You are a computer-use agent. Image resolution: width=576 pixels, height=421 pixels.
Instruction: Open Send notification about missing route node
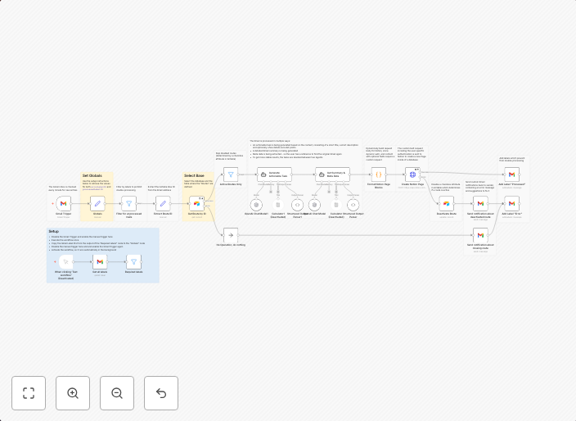point(480,235)
